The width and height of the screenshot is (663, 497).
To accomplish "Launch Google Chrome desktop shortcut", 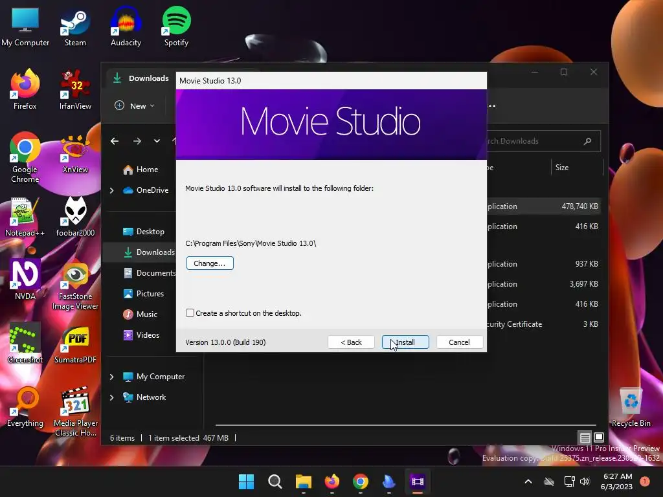I will [x=25, y=158].
